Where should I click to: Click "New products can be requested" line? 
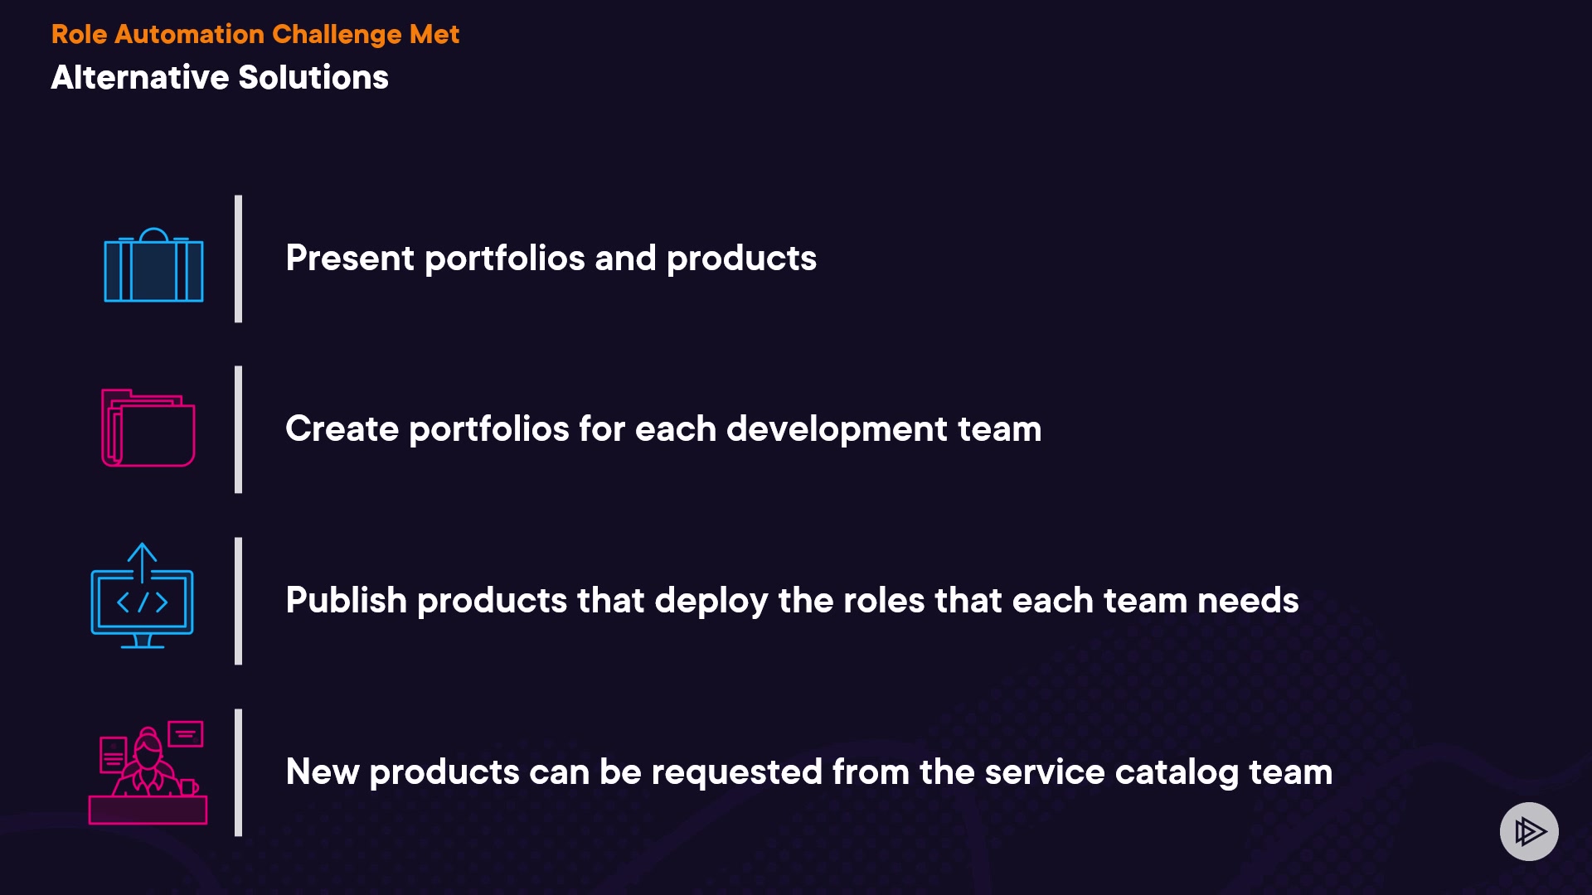tap(808, 772)
